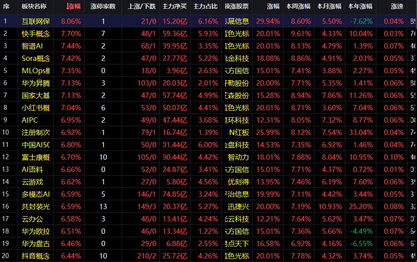The width and height of the screenshot is (417, 262).
Task: Click leading stock 迅捷兴
Action: pyautogui.click(x=238, y=206)
